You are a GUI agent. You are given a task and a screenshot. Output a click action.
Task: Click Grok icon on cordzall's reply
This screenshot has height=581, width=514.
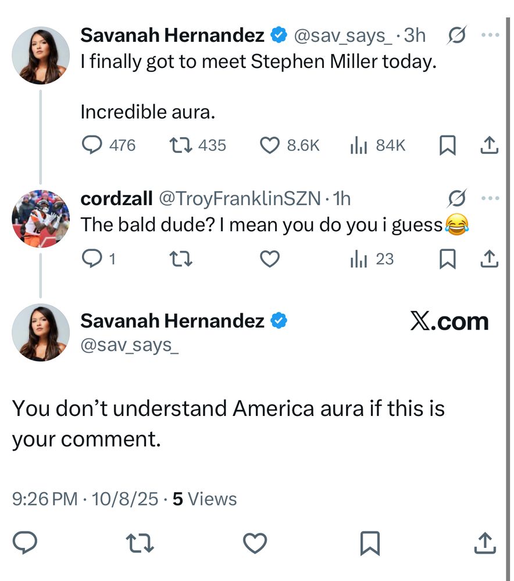[456, 199]
